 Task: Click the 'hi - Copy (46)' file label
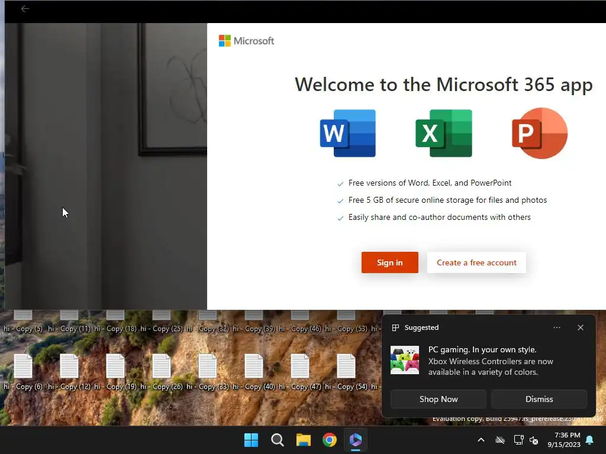[300, 329]
